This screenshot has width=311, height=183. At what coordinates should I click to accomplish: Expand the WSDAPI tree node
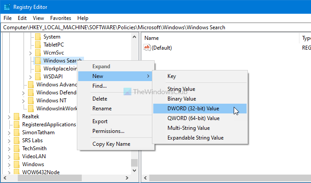click(x=30, y=77)
